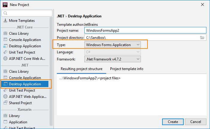Image resolution: width=210 pixels, height=129 pixels.
Task: Select Xamarin Application template
Action: 18,122
